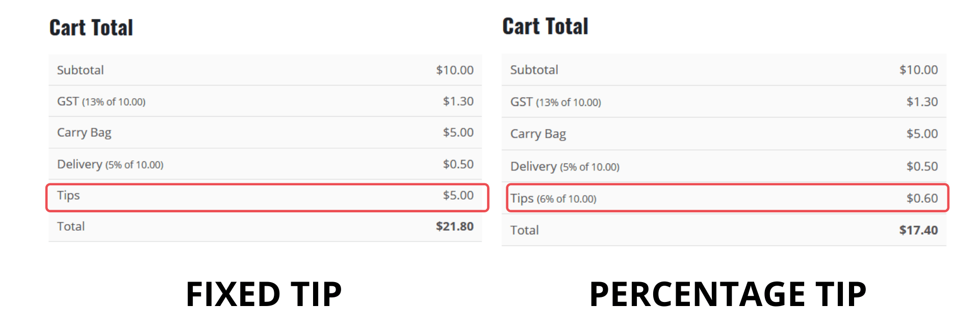Select Carry Bag row label in fixed tip cart

point(84,133)
